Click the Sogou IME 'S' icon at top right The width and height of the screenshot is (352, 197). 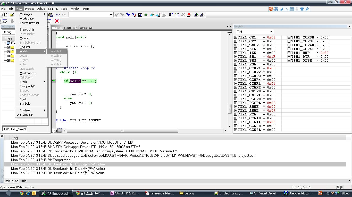click(x=271, y=9)
